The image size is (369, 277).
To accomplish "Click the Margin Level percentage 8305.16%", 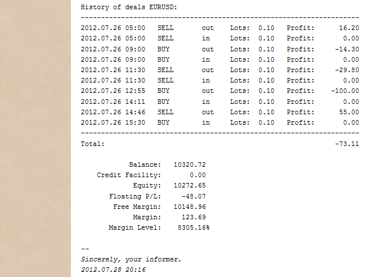I will (x=193, y=228).
